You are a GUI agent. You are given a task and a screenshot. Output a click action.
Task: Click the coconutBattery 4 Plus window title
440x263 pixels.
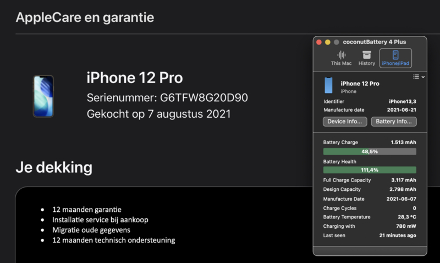374,42
